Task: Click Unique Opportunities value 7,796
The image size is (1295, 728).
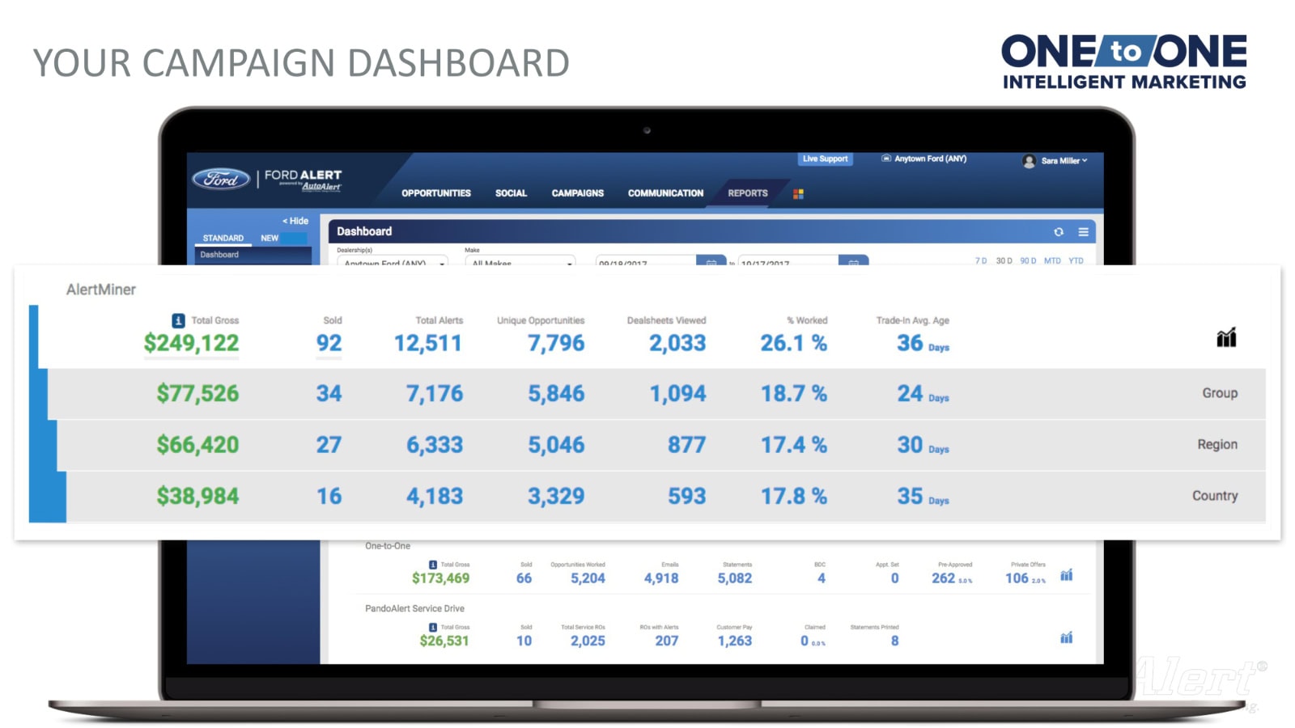Action: (x=556, y=343)
